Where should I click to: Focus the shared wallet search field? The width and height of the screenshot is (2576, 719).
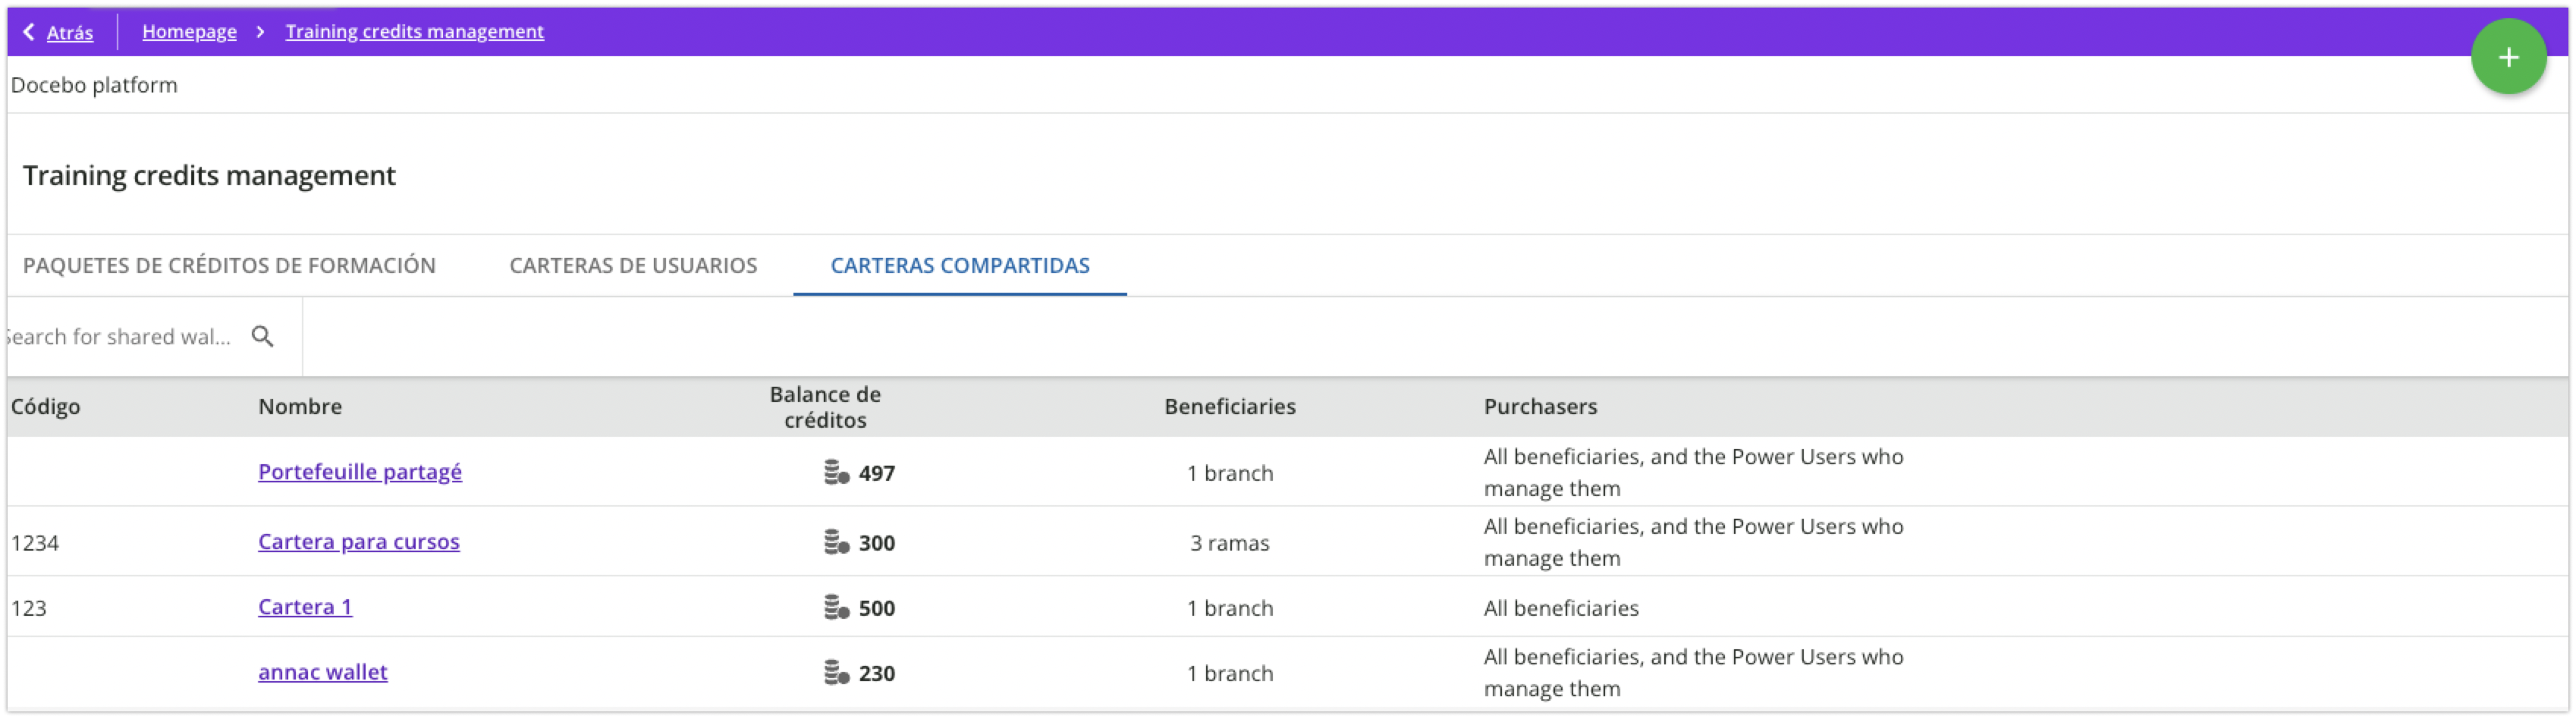120,336
